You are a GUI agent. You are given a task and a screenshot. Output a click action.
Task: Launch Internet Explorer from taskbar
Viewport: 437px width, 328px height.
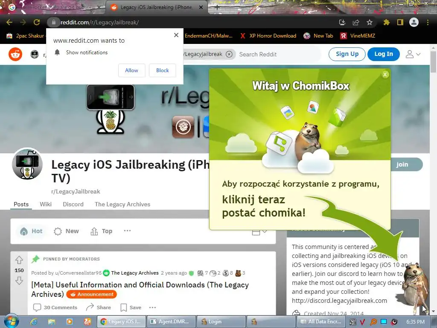pos(34,322)
